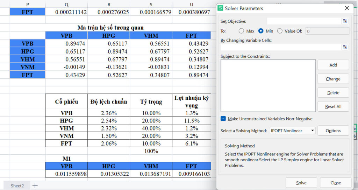Click the Solve button

click(301, 183)
